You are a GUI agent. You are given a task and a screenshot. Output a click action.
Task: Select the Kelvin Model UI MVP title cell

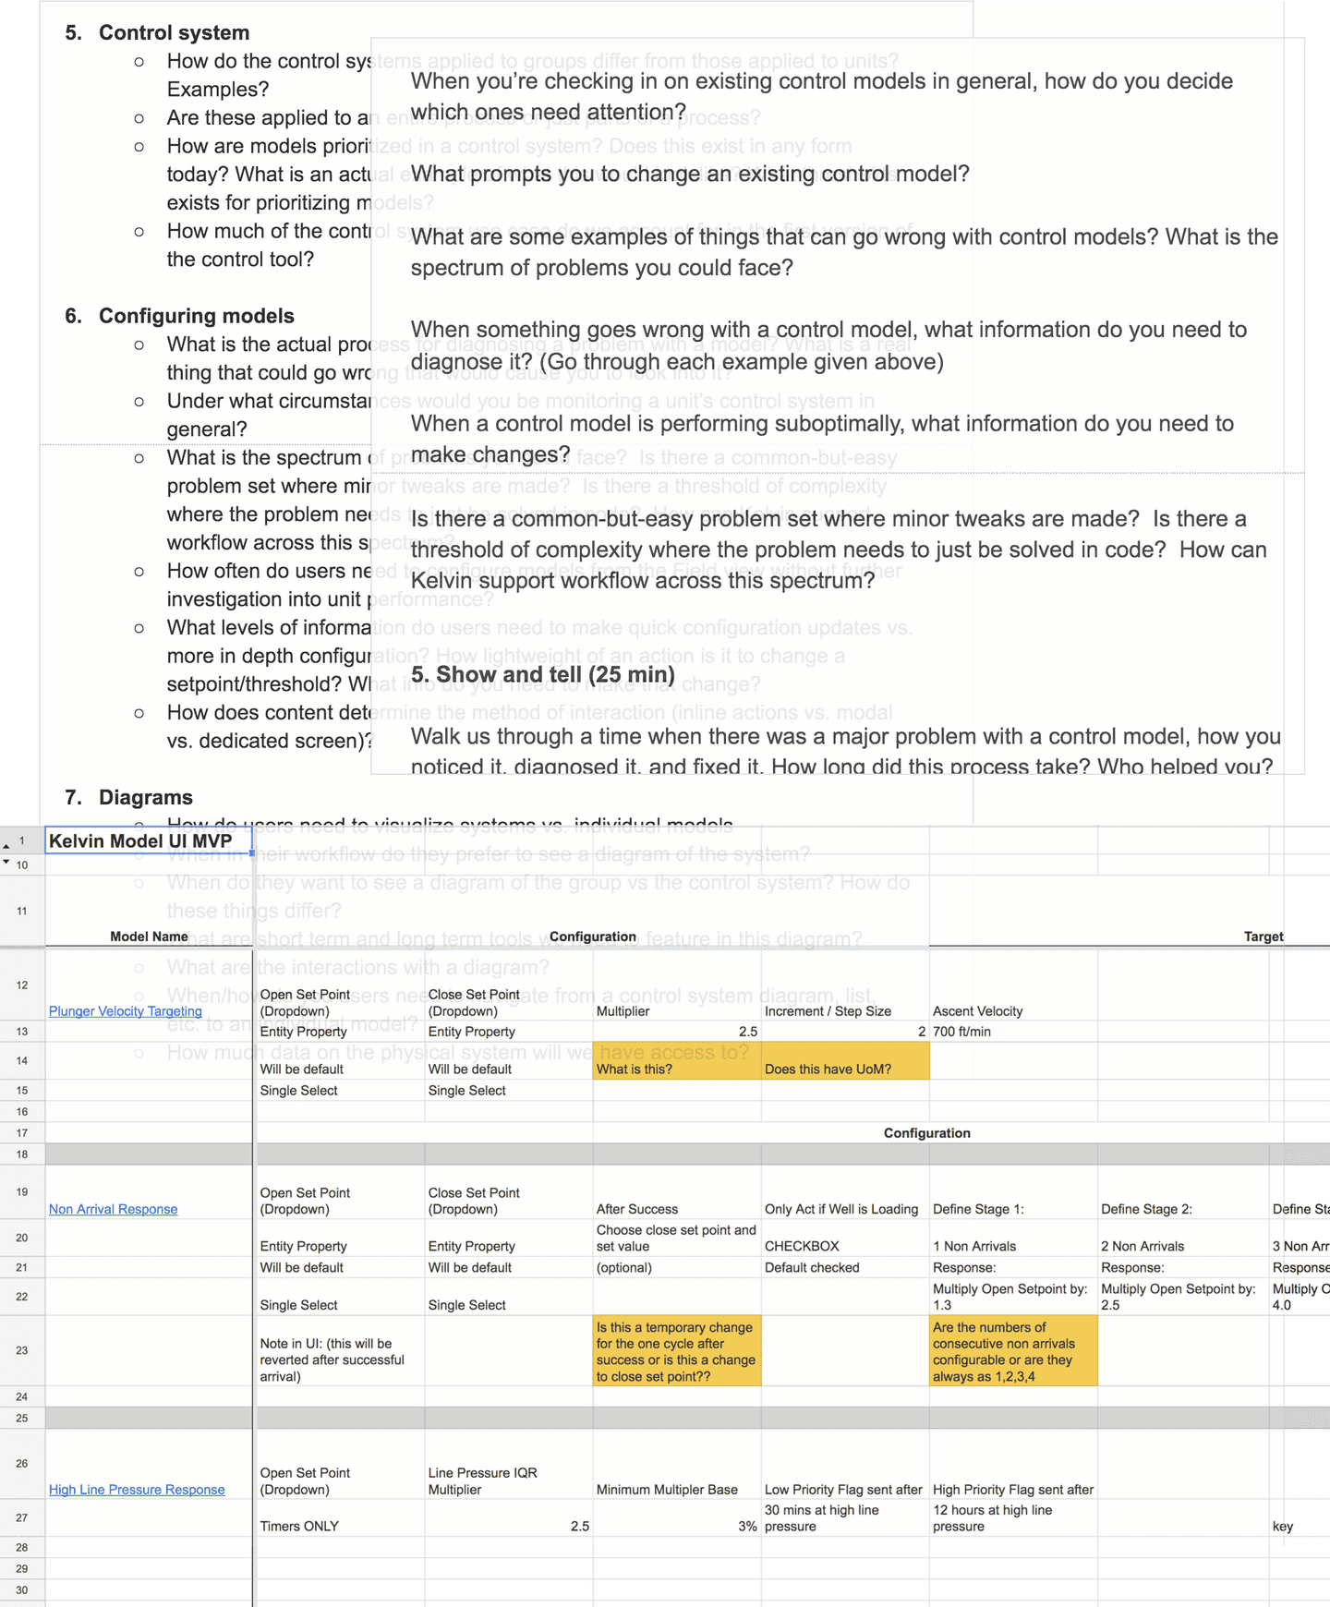tap(149, 840)
